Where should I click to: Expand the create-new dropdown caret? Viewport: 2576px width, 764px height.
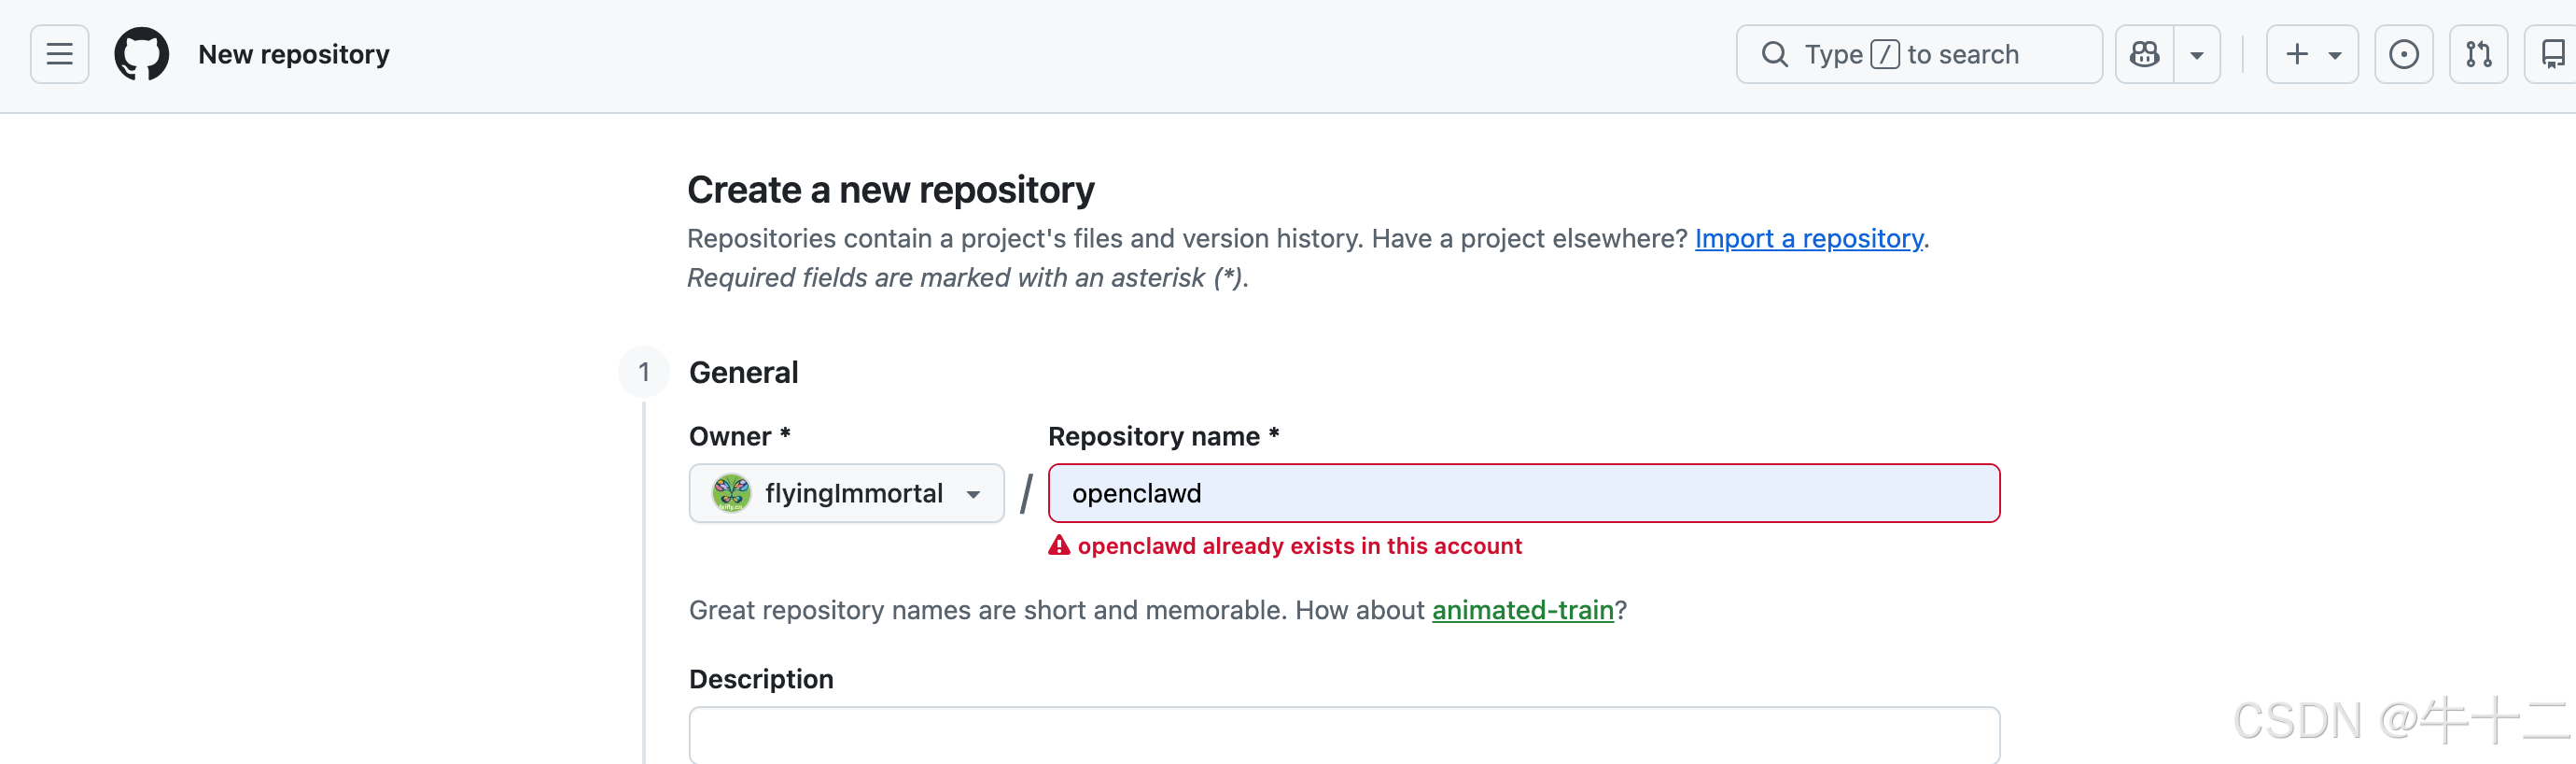pos(2335,55)
